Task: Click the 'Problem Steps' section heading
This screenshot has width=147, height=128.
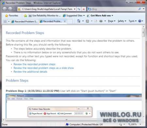Action: (x=17, y=80)
